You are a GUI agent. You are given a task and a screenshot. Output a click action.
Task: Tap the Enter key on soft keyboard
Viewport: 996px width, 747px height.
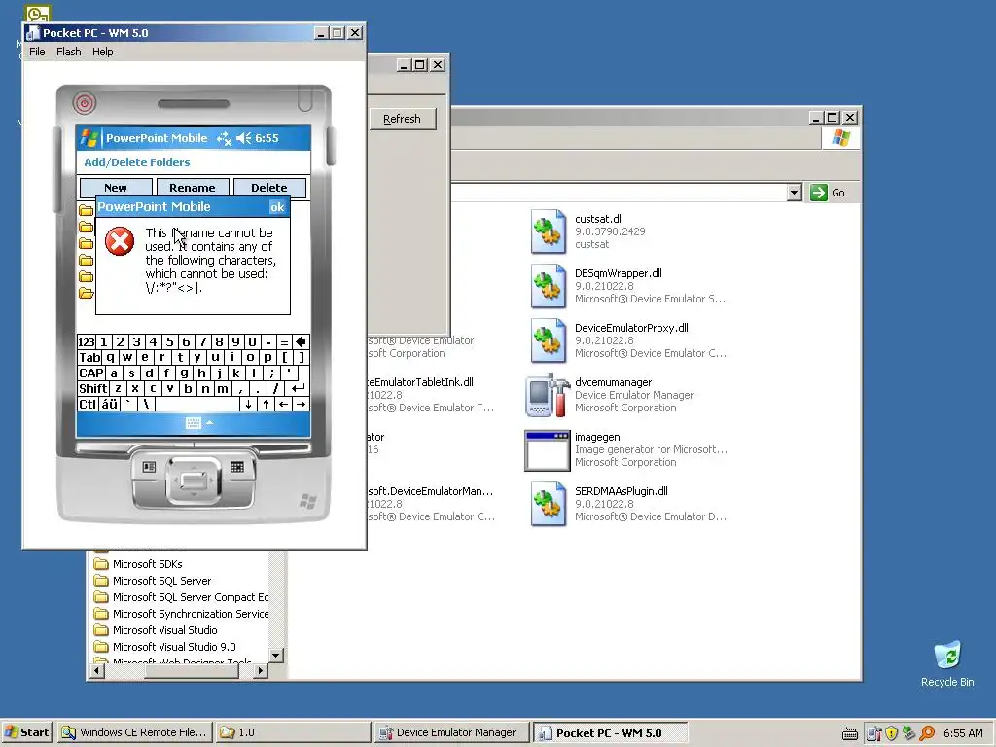[298, 389]
